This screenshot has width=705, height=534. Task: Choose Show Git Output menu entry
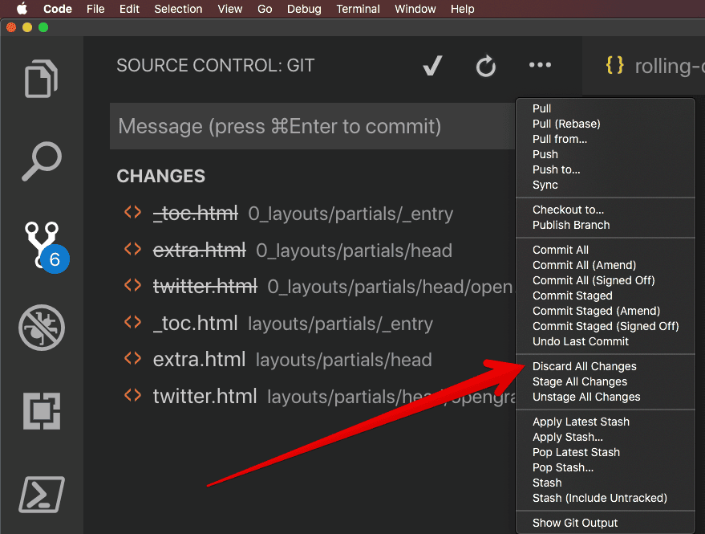(x=574, y=523)
